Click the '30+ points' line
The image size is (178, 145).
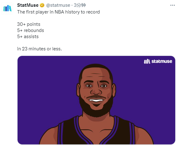29,24
